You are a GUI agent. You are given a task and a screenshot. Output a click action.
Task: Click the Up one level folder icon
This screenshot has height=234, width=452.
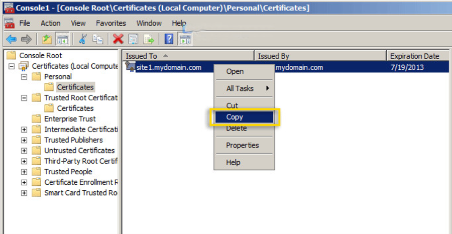click(x=47, y=39)
